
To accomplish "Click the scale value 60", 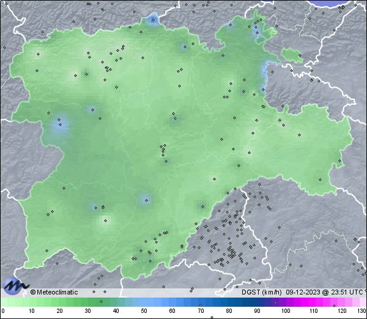I will click(172, 311).
